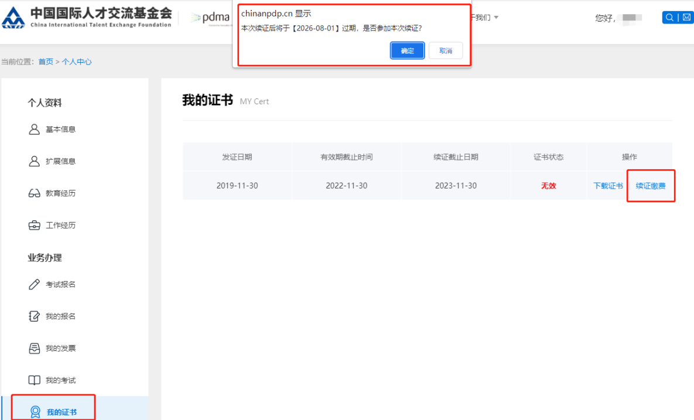Confirm renewal by clicking 确定
Screen dimensions: 694x420
407,50
